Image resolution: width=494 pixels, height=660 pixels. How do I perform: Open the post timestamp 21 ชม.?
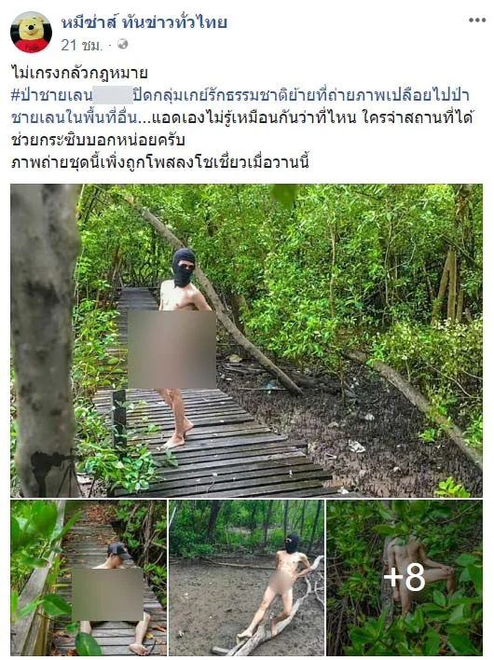(x=82, y=45)
